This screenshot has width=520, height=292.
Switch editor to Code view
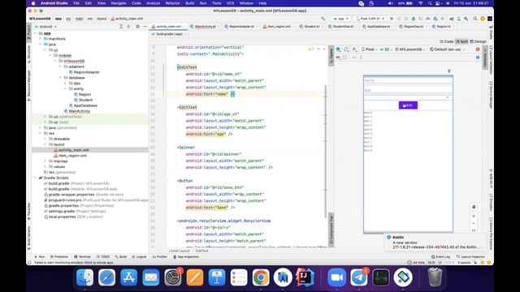447,41
